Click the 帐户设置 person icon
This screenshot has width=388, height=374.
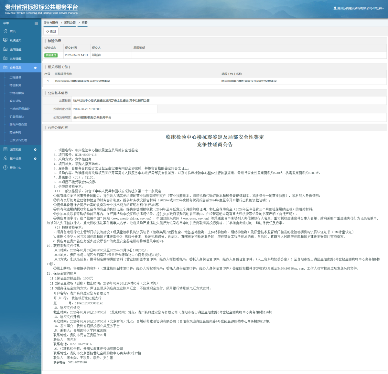5,158
